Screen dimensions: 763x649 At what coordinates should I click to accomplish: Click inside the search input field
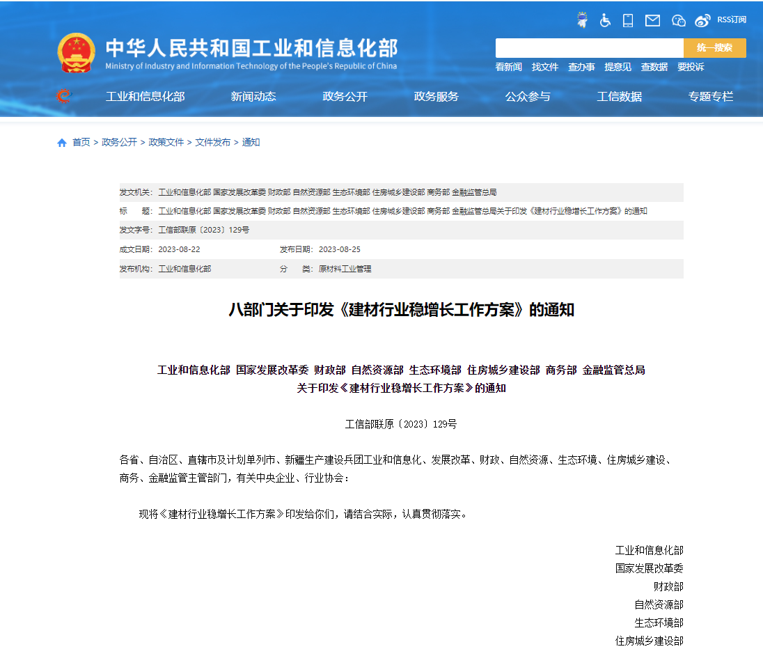click(588, 48)
